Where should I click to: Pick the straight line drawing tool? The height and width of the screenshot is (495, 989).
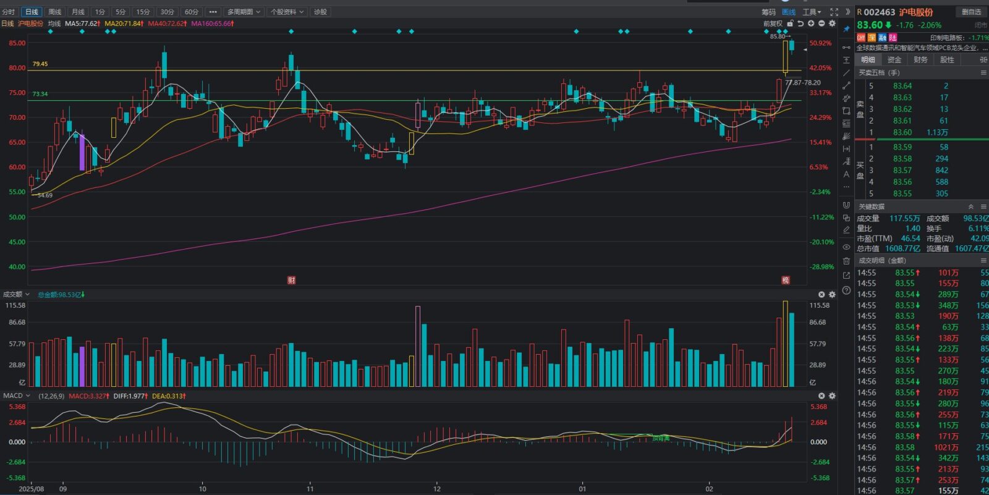(x=846, y=73)
